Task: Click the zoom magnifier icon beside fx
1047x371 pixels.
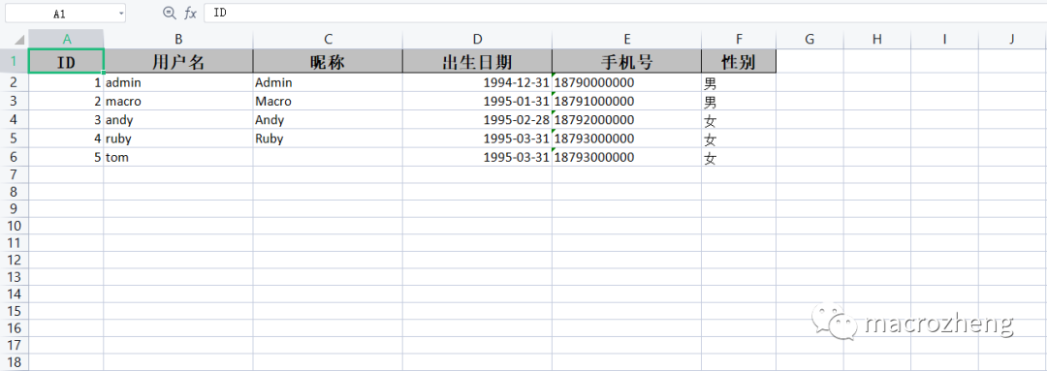Action: click(170, 13)
